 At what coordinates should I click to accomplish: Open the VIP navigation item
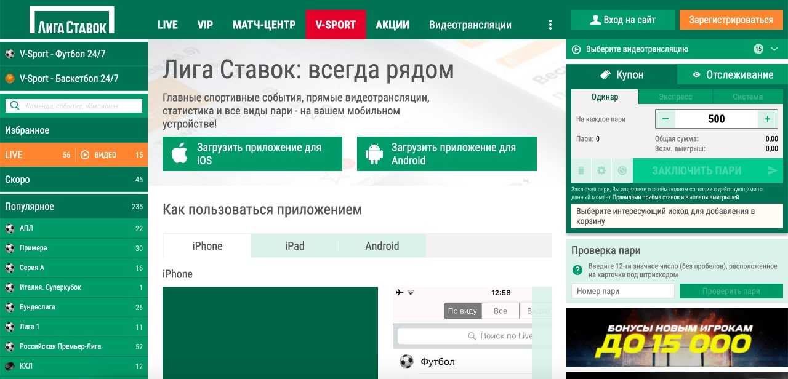coord(205,25)
